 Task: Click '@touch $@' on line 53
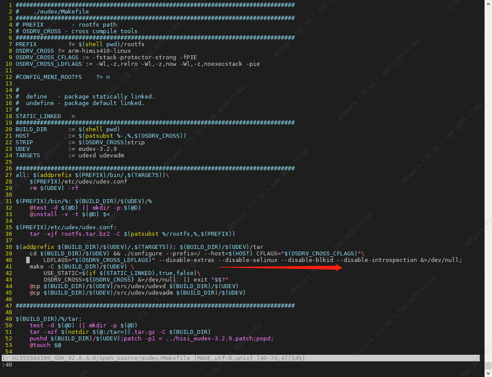pyautogui.click(x=45, y=345)
